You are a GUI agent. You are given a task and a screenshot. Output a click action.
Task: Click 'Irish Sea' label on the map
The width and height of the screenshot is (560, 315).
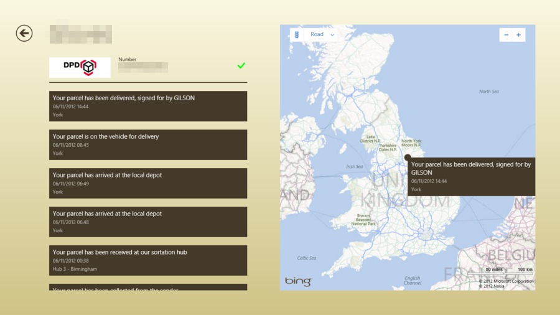tap(354, 166)
